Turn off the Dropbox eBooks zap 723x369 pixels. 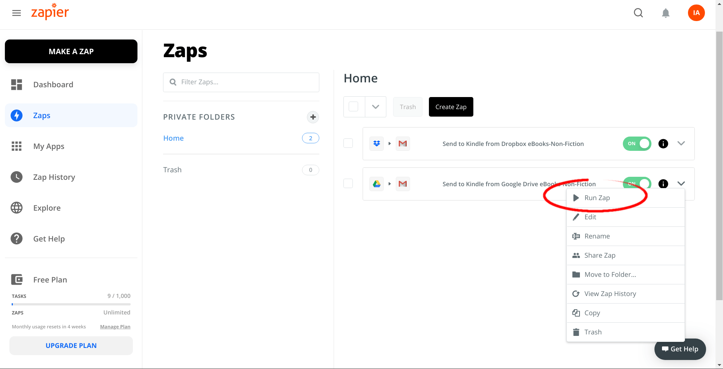tap(637, 144)
